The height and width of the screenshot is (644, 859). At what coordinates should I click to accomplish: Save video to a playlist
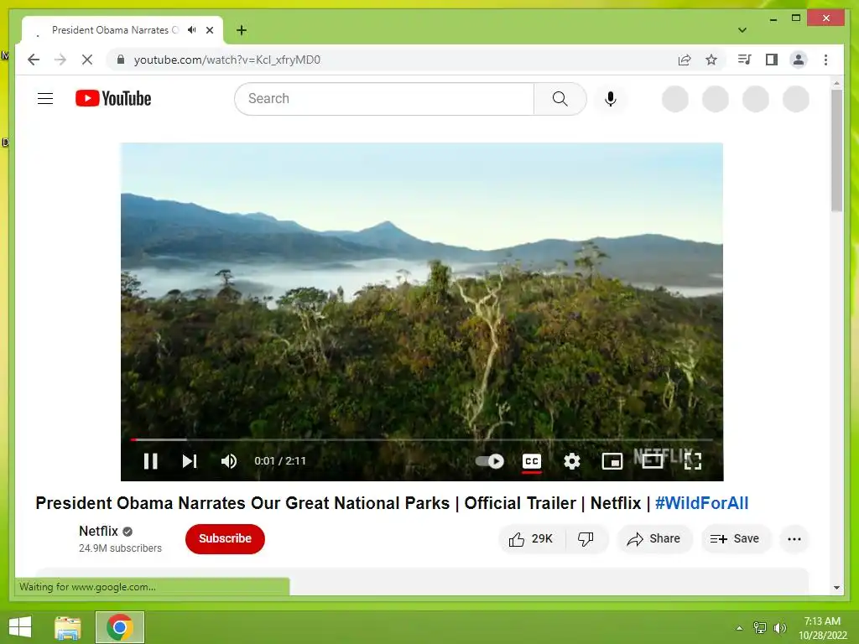[735, 539]
